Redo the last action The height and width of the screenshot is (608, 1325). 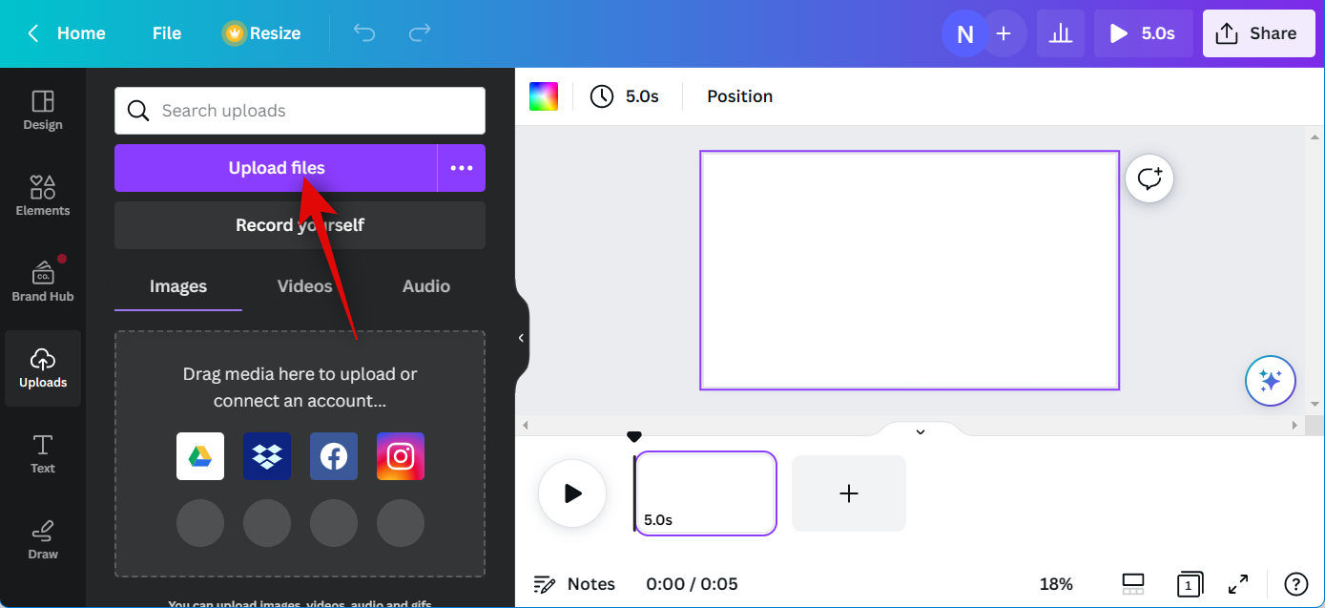[420, 33]
